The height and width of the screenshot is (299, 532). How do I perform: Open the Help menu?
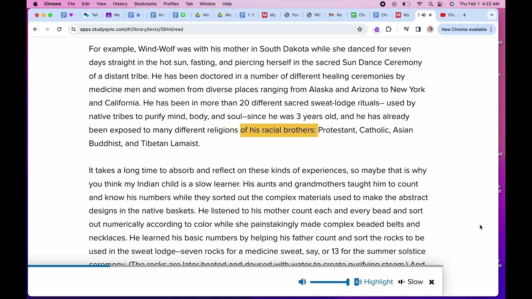pyautogui.click(x=227, y=4)
